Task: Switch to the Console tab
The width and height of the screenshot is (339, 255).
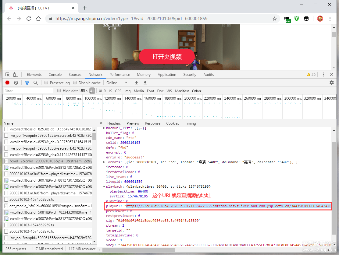Action: tap(55, 75)
